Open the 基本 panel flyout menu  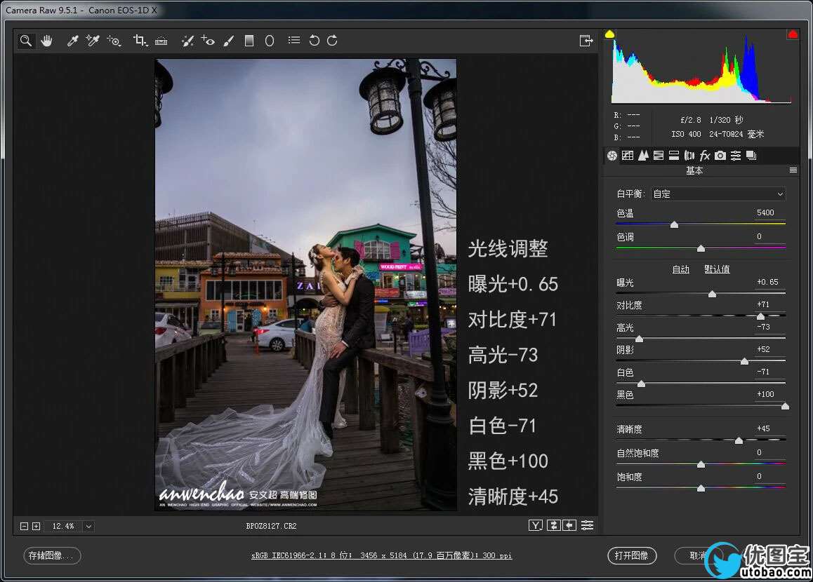coord(793,170)
